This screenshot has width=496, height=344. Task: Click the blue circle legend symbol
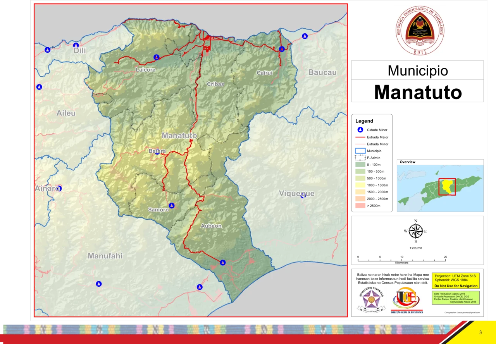coord(360,130)
